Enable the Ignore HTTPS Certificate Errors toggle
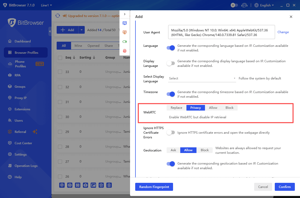The width and height of the screenshot is (300, 198). pyautogui.click(x=170, y=132)
